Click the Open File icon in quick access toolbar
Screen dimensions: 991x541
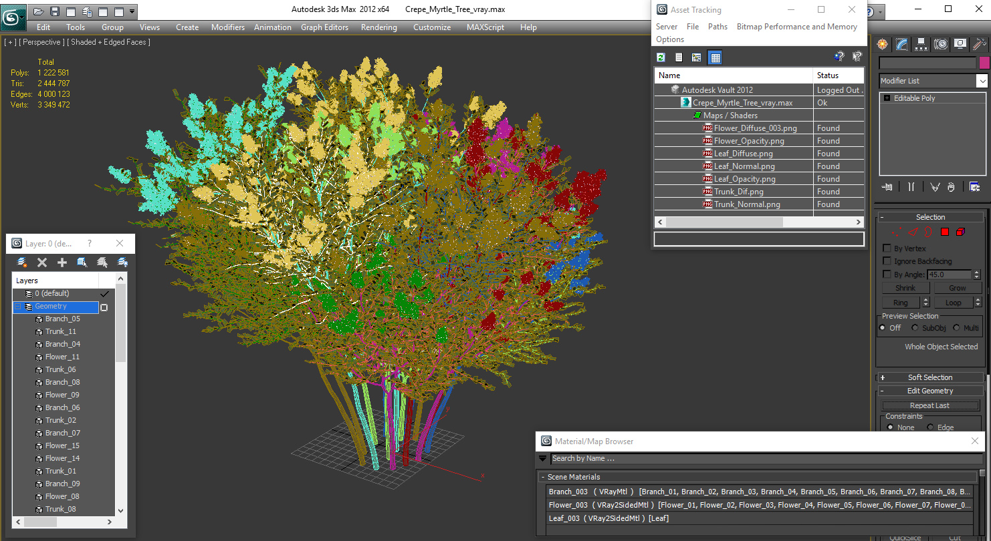point(39,11)
